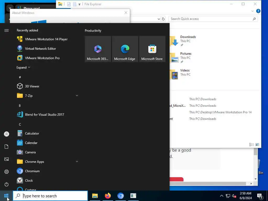Click the # header in app list
This screenshot has height=201, width=268.
coord(20,77)
